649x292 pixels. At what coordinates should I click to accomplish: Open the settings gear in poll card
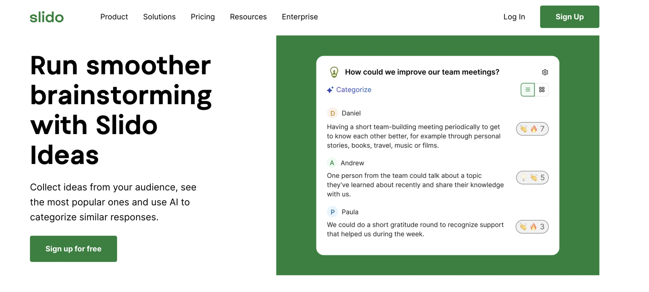[545, 72]
